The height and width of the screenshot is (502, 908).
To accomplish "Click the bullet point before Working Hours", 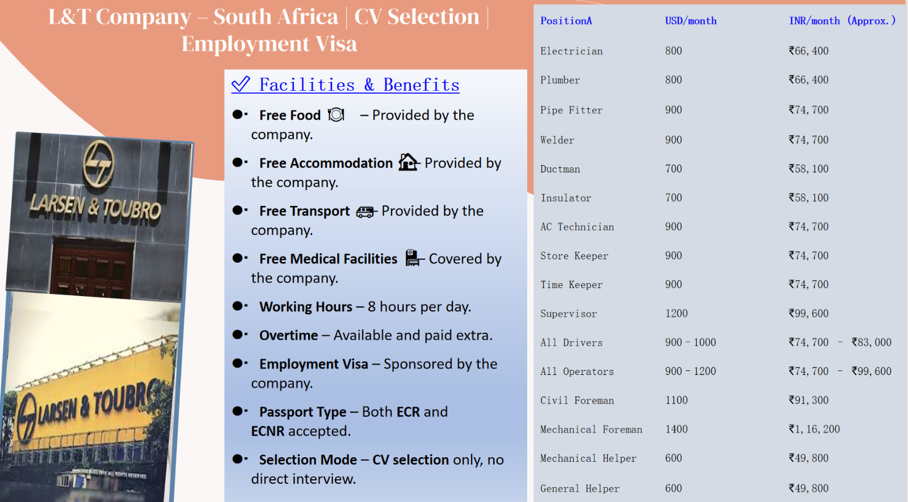I will click(x=238, y=306).
